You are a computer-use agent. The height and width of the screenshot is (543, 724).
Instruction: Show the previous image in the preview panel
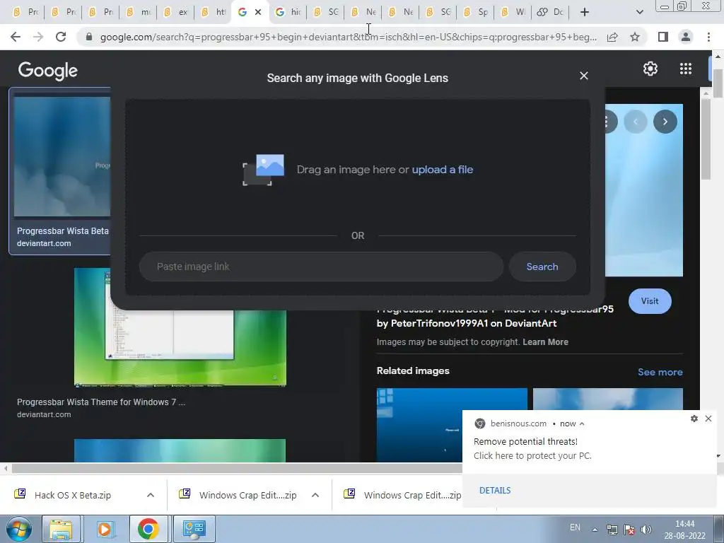636,122
